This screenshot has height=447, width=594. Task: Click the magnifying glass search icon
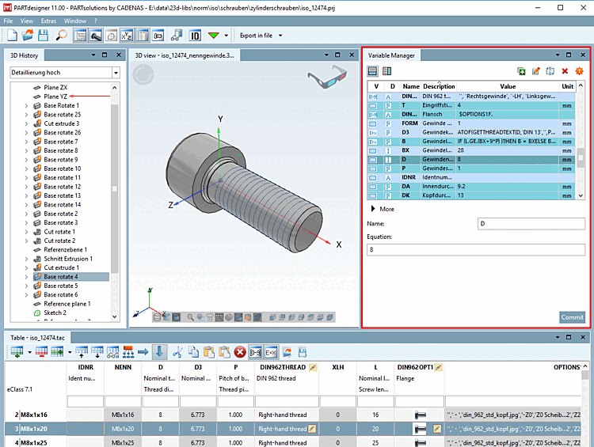(x=62, y=36)
